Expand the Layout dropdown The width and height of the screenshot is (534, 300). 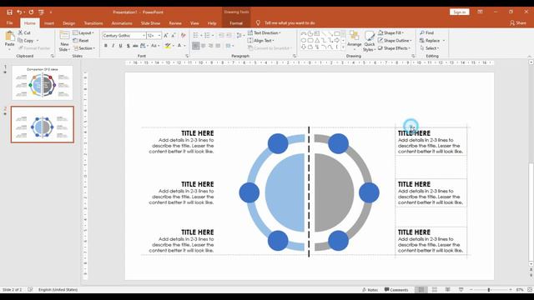click(x=83, y=32)
